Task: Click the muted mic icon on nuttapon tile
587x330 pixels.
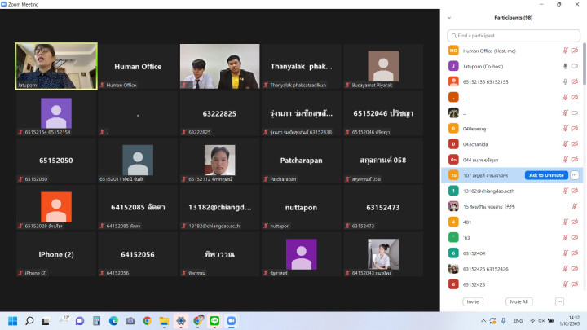Action: 266,226
